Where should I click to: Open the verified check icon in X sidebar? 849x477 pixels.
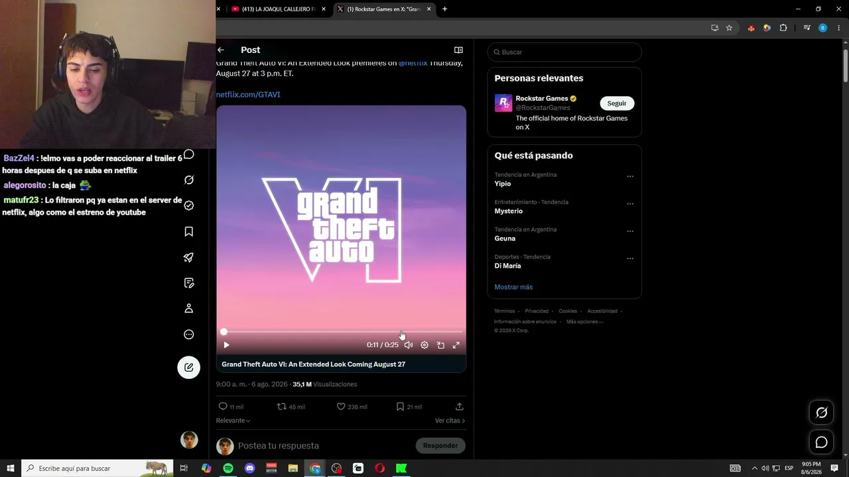point(189,205)
